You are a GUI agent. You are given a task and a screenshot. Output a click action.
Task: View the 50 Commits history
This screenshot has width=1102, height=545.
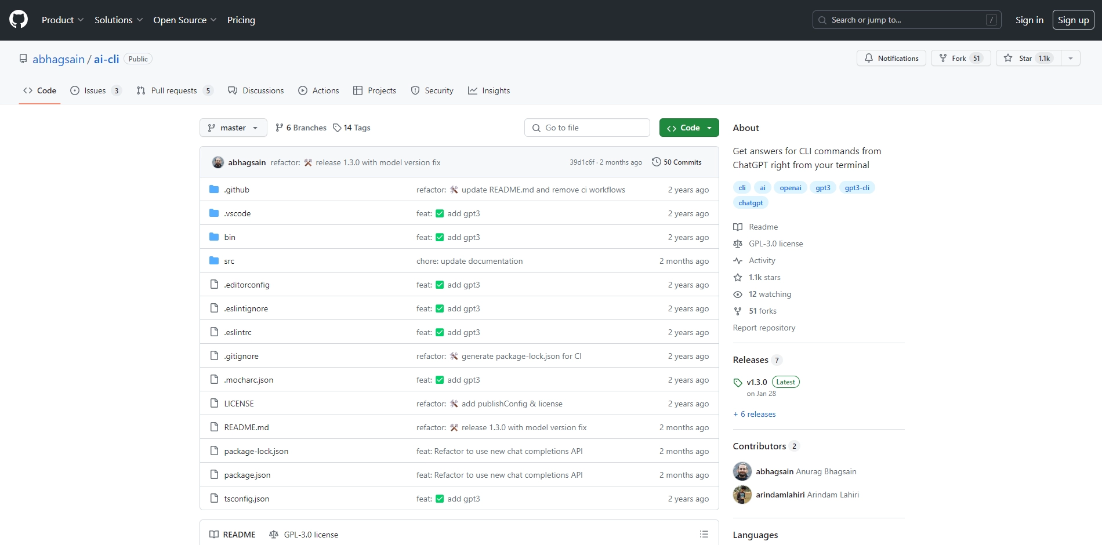click(677, 162)
